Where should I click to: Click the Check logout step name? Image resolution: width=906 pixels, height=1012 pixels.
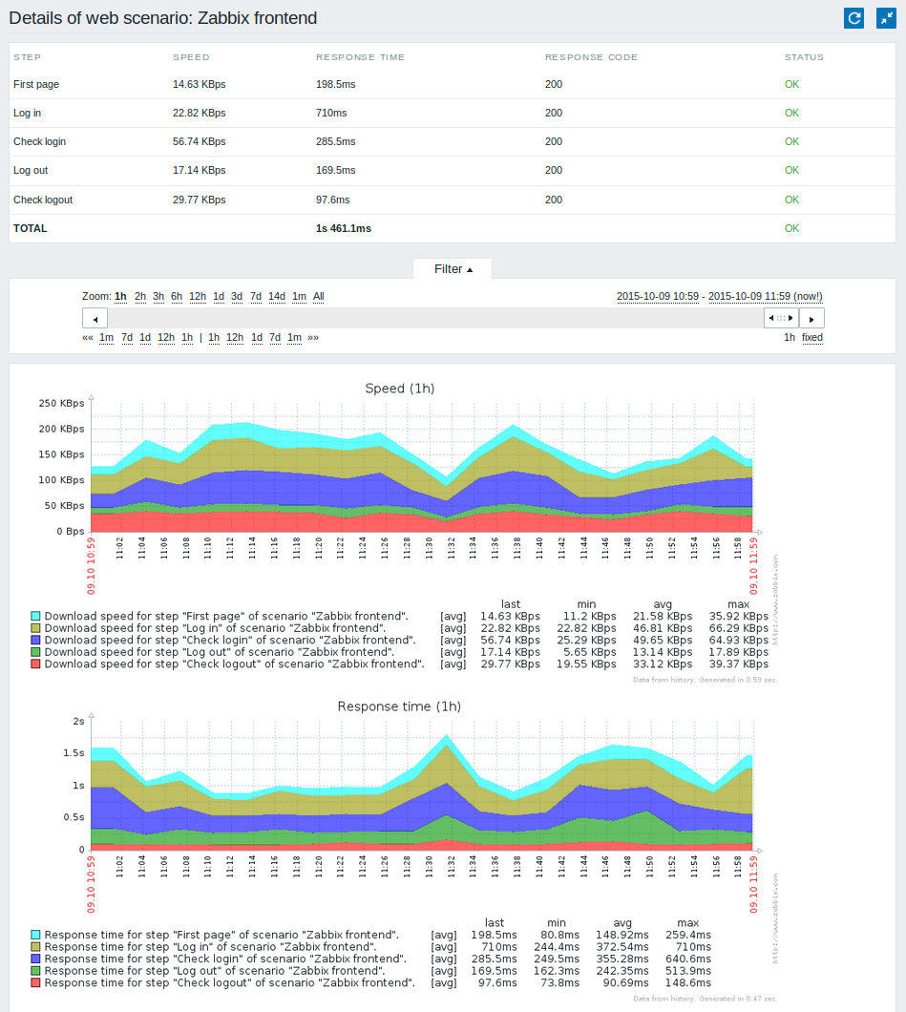[x=43, y=200]
